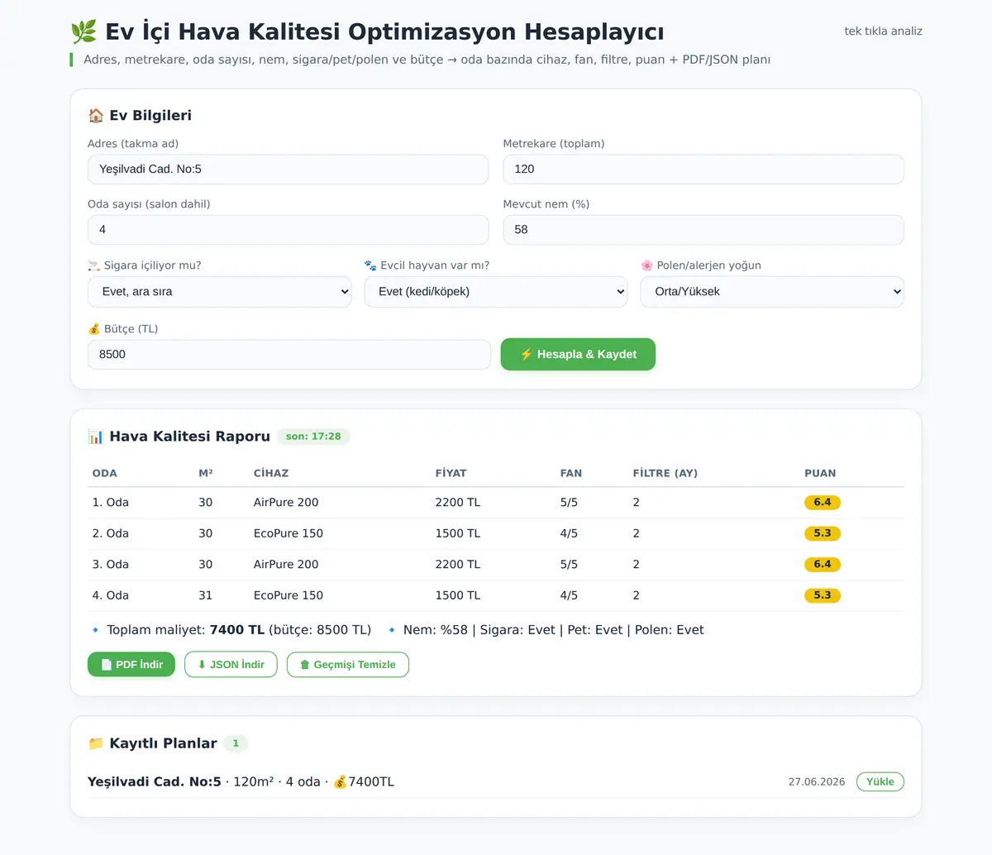Click the 7400 TL total cost text
This screenshot has width=992, height=855.
point(237,630)
